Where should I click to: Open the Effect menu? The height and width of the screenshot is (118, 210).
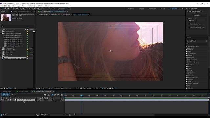coord(23,6)
